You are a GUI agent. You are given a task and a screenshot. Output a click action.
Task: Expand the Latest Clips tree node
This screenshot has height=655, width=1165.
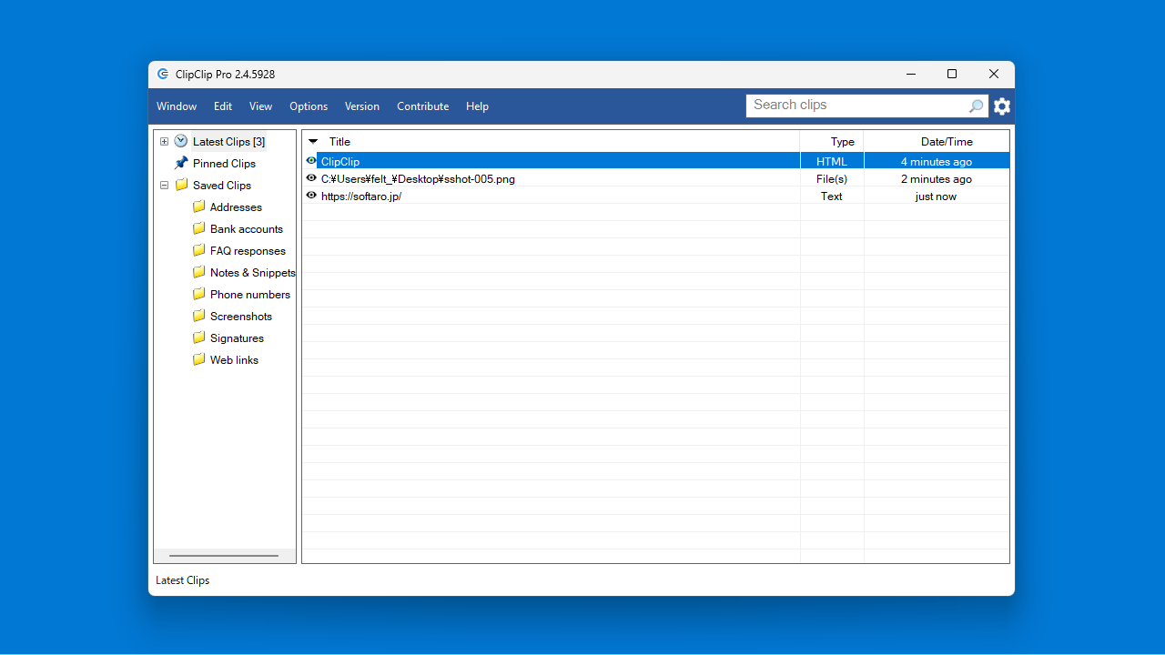164,141
